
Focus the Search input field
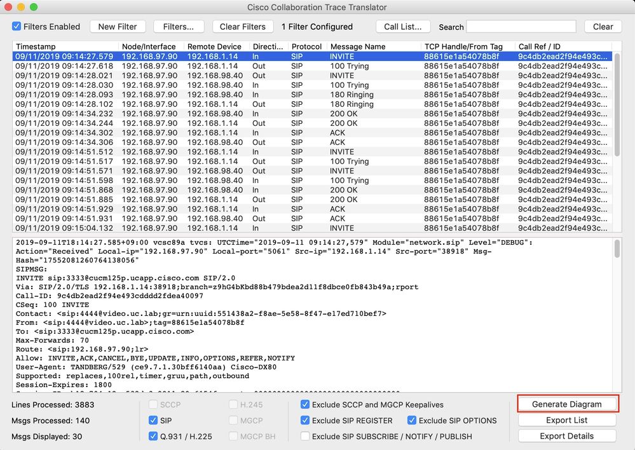click(x=521, y=27)
